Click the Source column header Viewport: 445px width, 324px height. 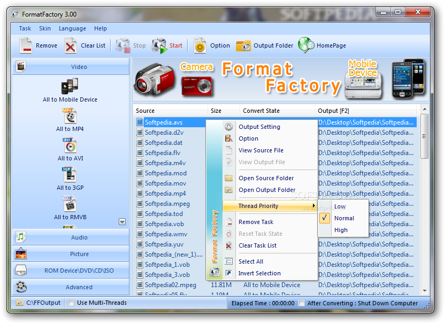pyautogui.click(x=171, y=111)
